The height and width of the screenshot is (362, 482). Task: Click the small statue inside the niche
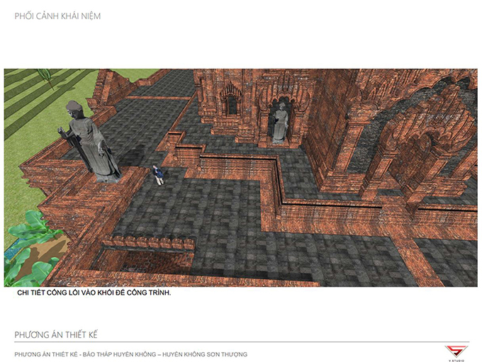(x=280, y=121)
